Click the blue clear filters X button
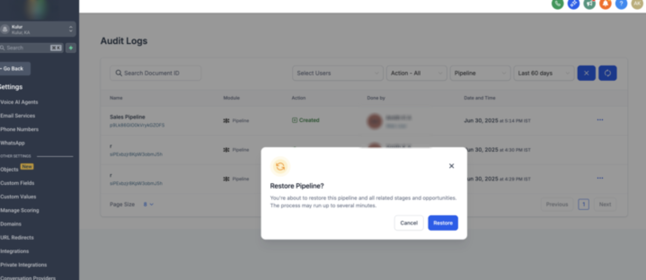646x280 pixels. point(586,73)
